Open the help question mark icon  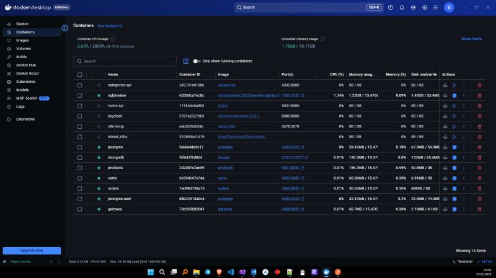click(x=391, y=7)
